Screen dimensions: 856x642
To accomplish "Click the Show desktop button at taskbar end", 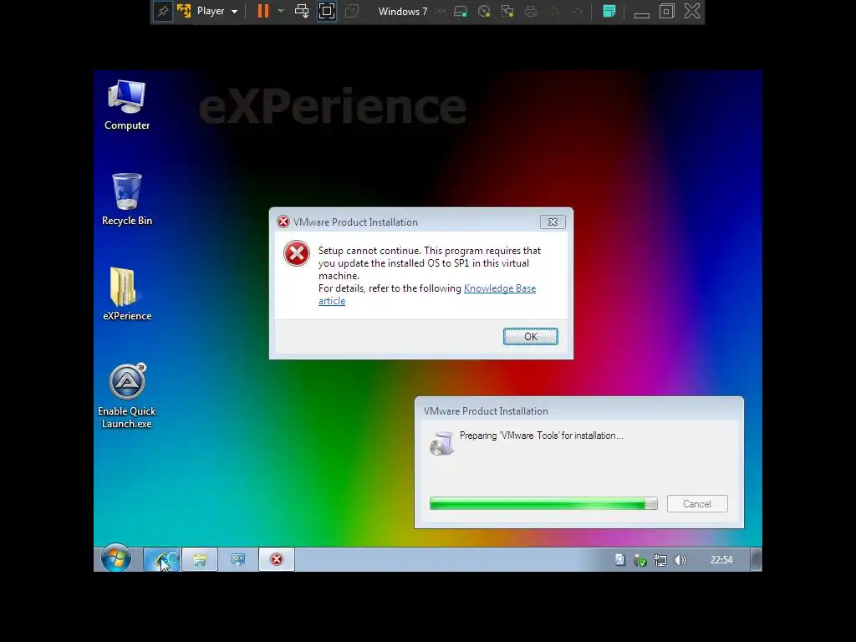I will coord(756,559).
